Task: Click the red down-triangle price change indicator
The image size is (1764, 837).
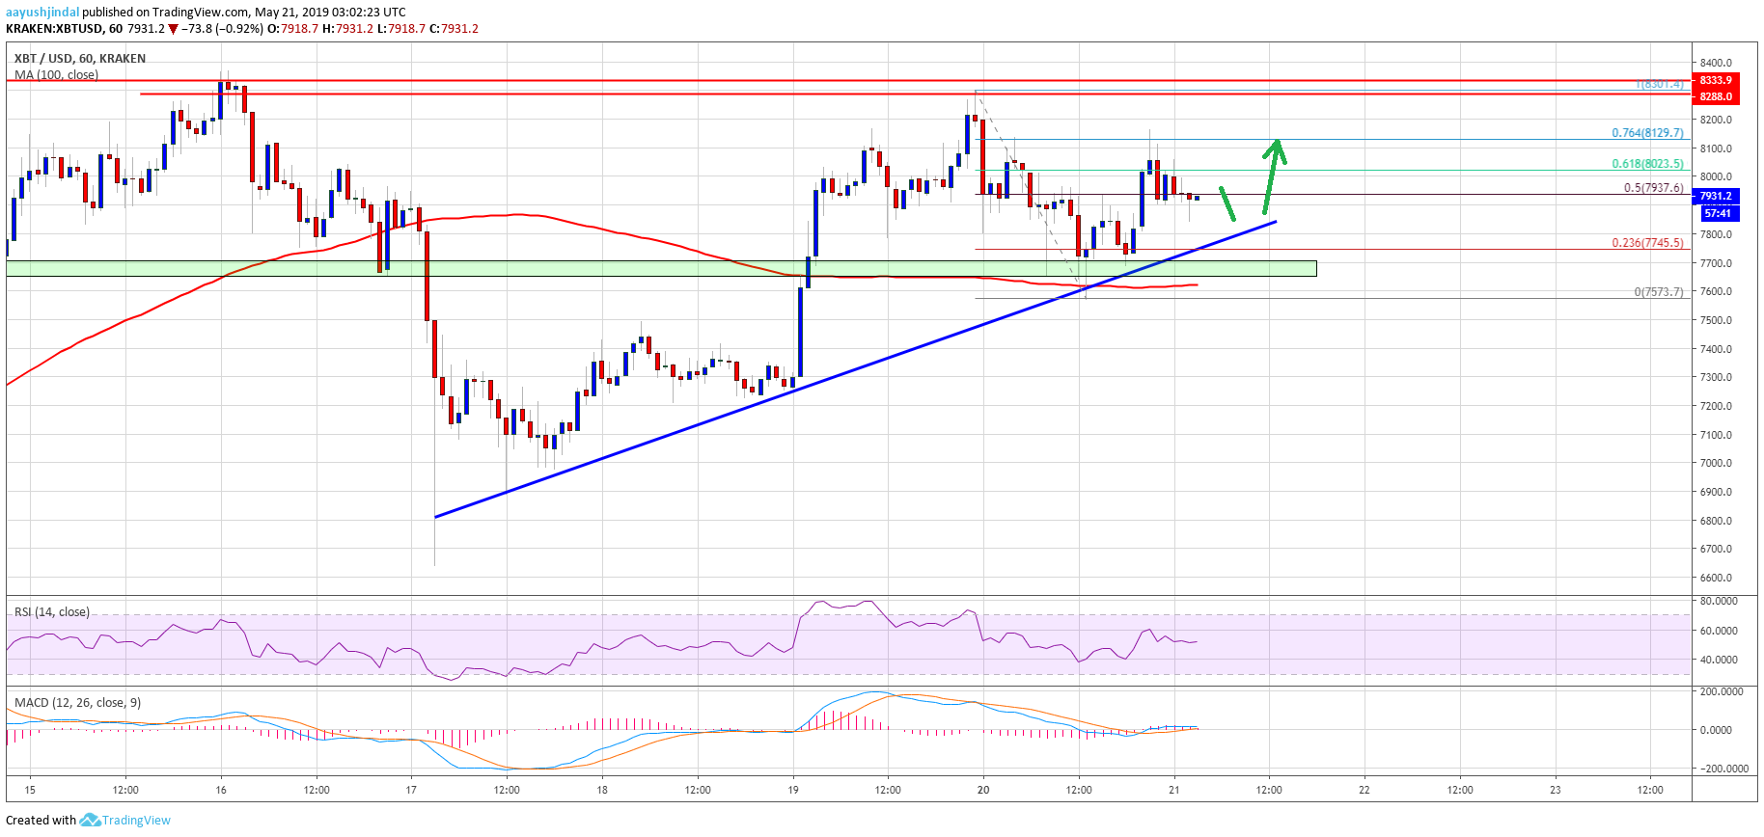Action: coord(173,29)
